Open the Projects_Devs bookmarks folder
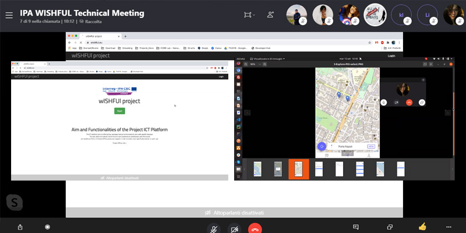 click(x=144, y=48)
